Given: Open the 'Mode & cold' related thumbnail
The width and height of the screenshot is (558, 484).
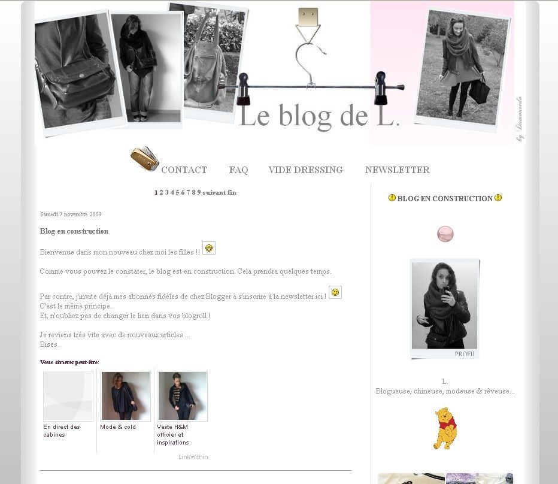Looking at the screenshot, I should tap(125, 396).
